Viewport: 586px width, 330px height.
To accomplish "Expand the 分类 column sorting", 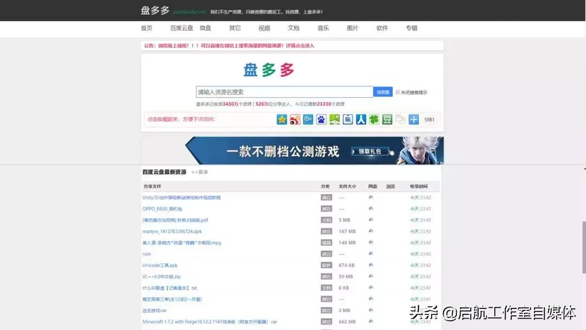I will pyautogui.click(x=326, y=186).
